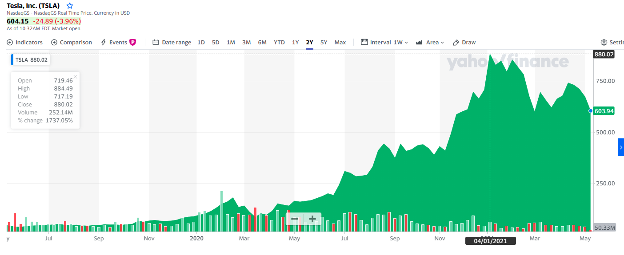Select the 1M range
Screen dimensions: 624x255
click(x=231, y=43)
